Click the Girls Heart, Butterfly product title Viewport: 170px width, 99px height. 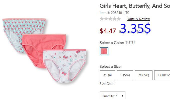(135, 6)
